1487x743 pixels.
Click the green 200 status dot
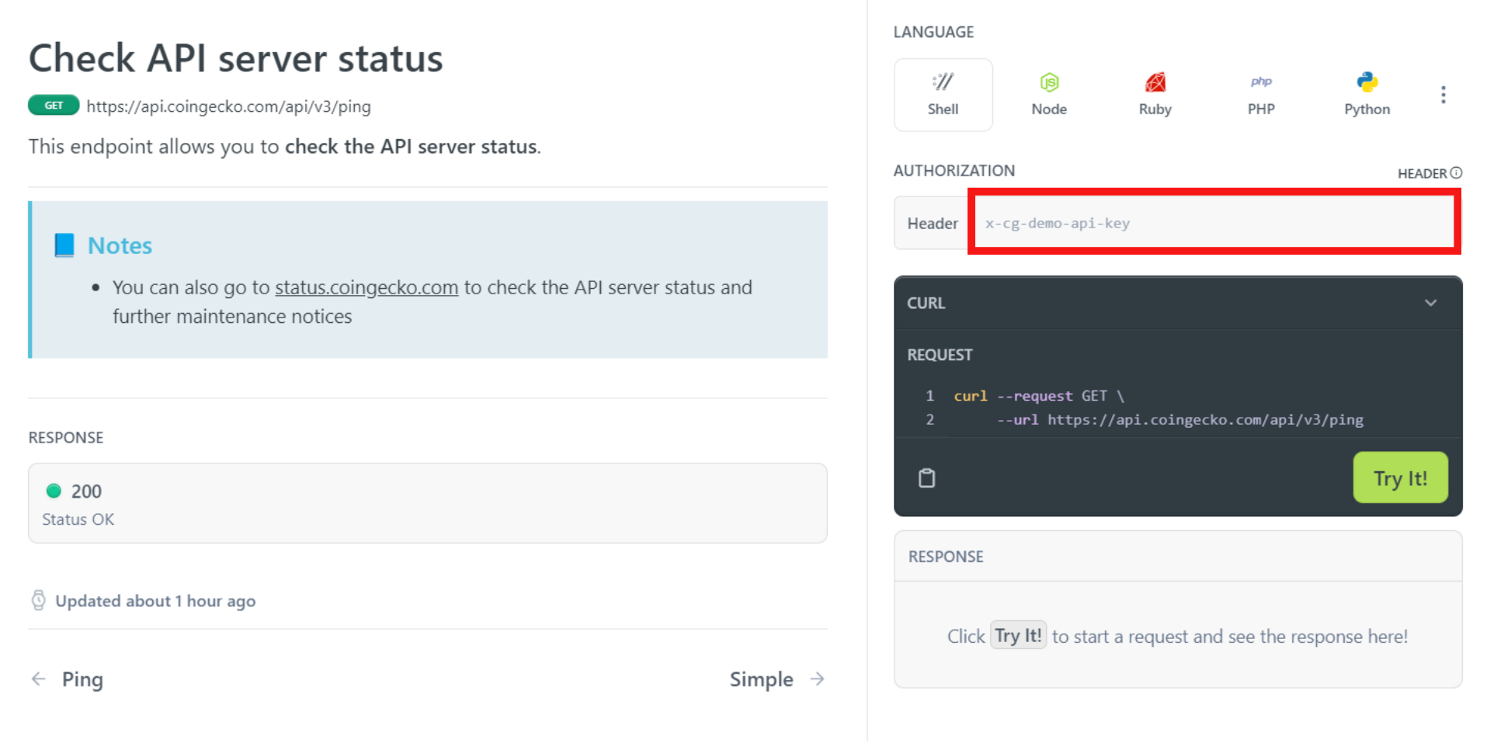(54, 491)
